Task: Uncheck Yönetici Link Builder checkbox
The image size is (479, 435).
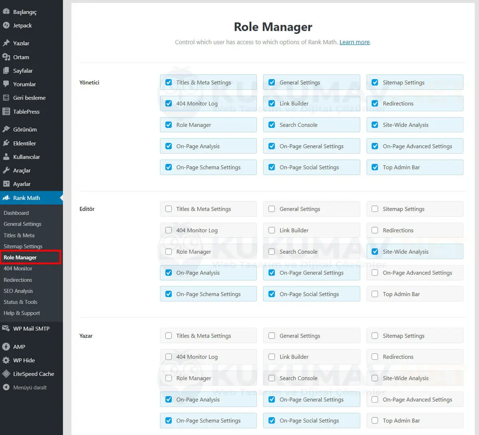Action: (x=272, y=103)
